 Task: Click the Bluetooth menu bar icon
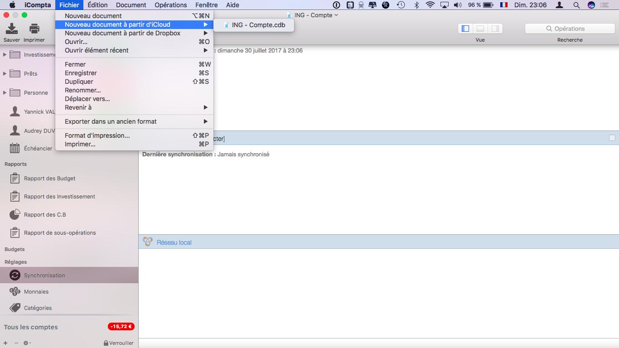(x=416, y=5)
